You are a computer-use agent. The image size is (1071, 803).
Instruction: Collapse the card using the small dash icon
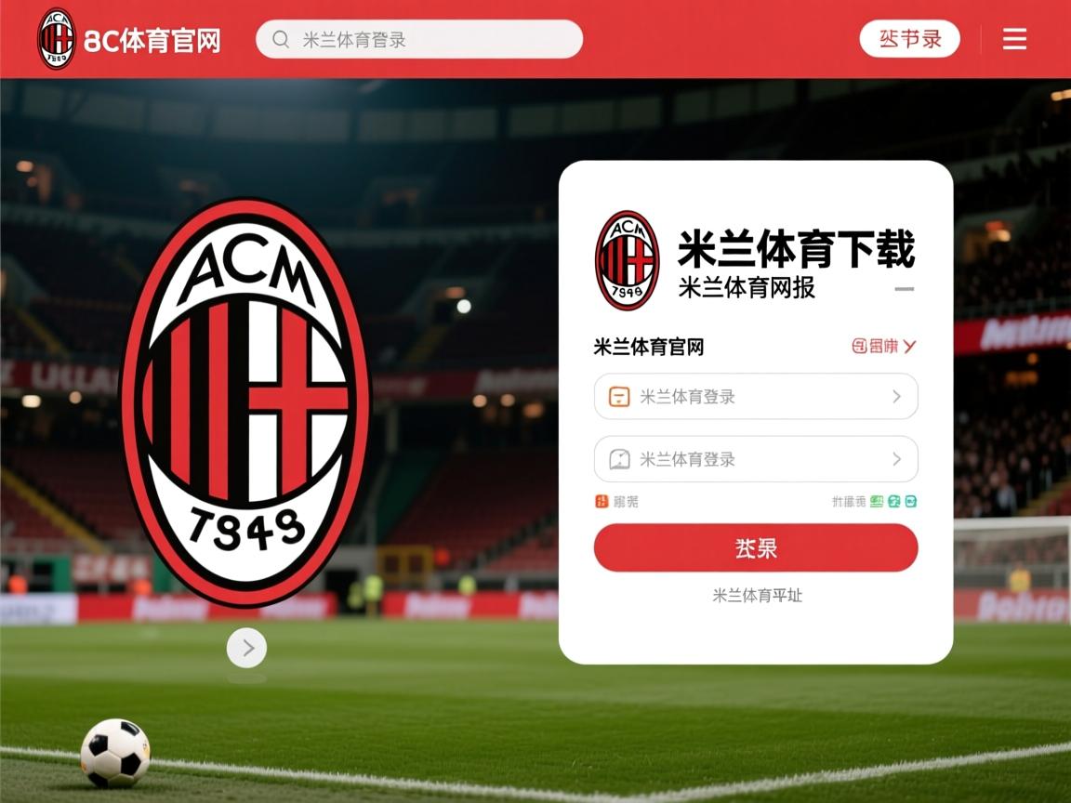(905, 289)
